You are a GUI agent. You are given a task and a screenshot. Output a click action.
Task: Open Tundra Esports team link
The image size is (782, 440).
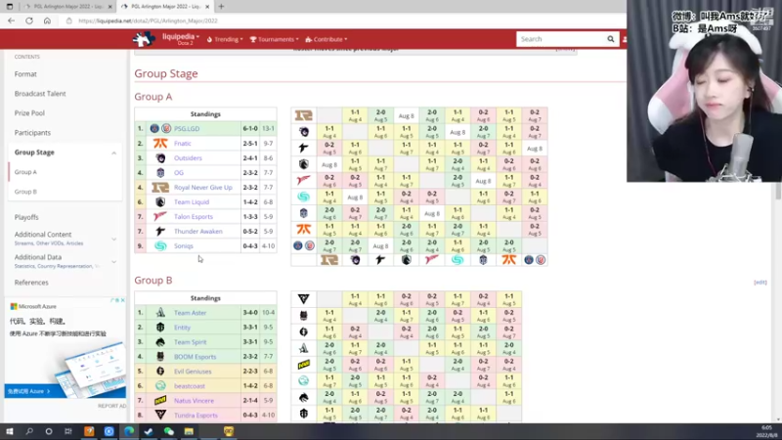(x=195, y=415)
